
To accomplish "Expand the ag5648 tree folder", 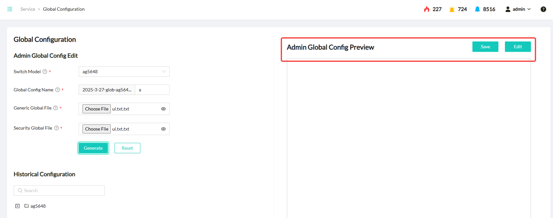I will pos(18,206).
